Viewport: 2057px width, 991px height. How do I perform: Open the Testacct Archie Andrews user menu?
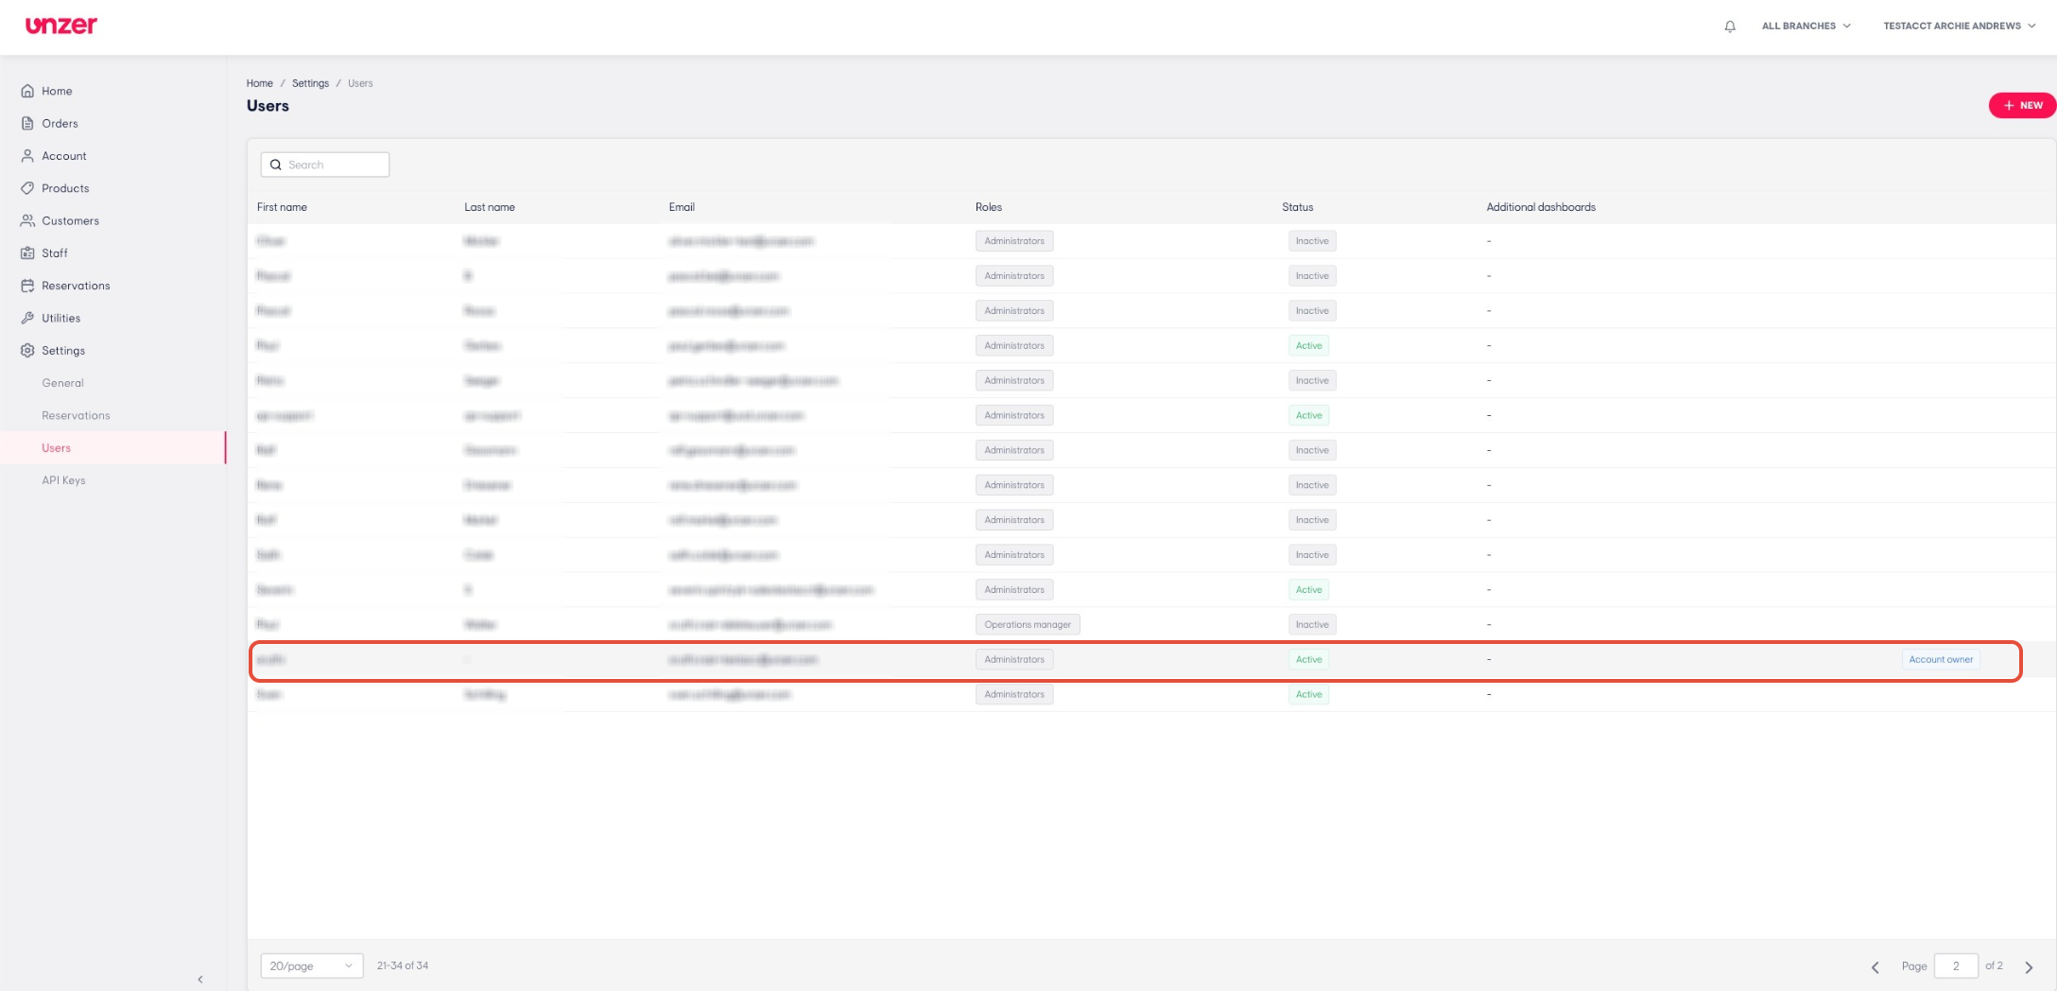click(x=1959, y=26)
